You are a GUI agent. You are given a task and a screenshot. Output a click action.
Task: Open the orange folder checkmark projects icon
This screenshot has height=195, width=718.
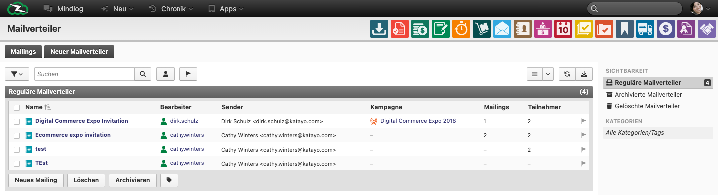pyautogui.click(x=604, y=29)
